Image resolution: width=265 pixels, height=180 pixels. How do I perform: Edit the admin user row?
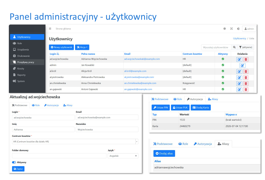[x=242, y=65]
